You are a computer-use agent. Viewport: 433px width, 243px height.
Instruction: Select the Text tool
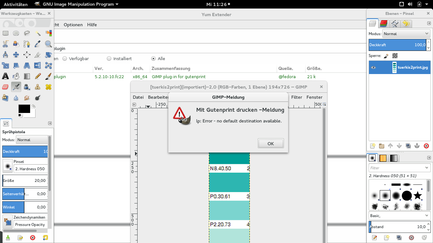[5, 76]
